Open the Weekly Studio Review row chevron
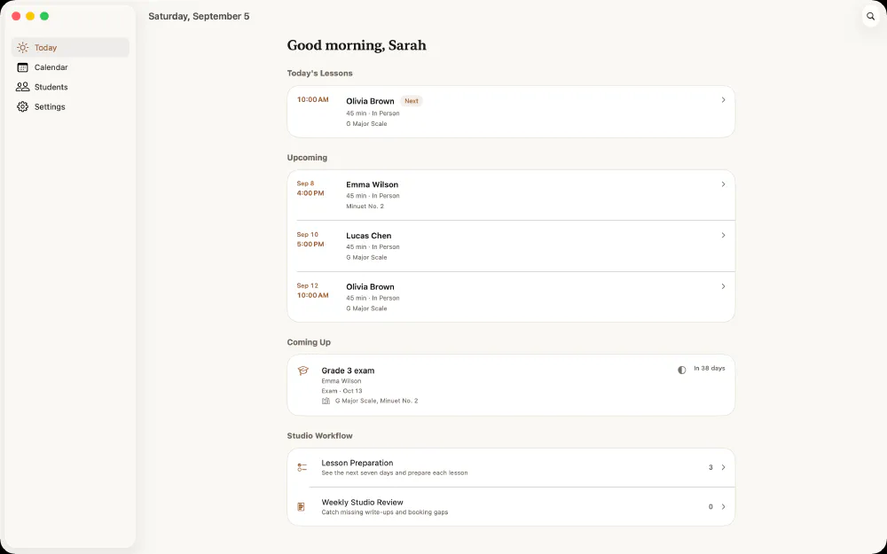 pos(723,507)
